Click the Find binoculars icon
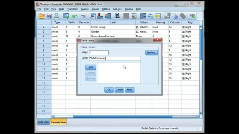239x134 pixels. click(117, 16)
